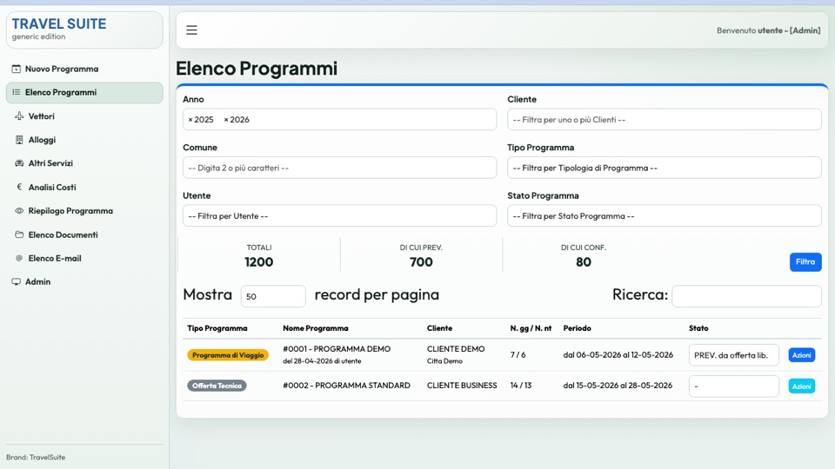
Task: Click 'Brand: TravelSuite' footer text
Action: click(36, 458)
